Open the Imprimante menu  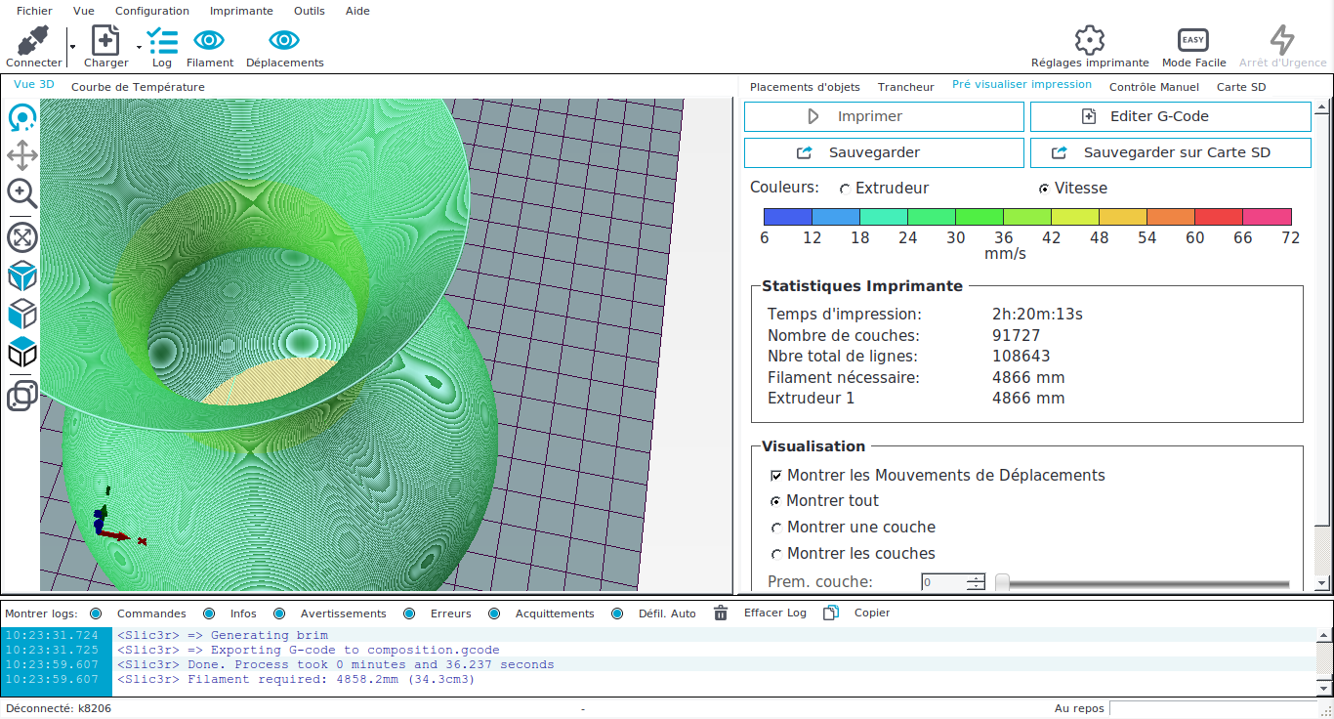point(241,11)
